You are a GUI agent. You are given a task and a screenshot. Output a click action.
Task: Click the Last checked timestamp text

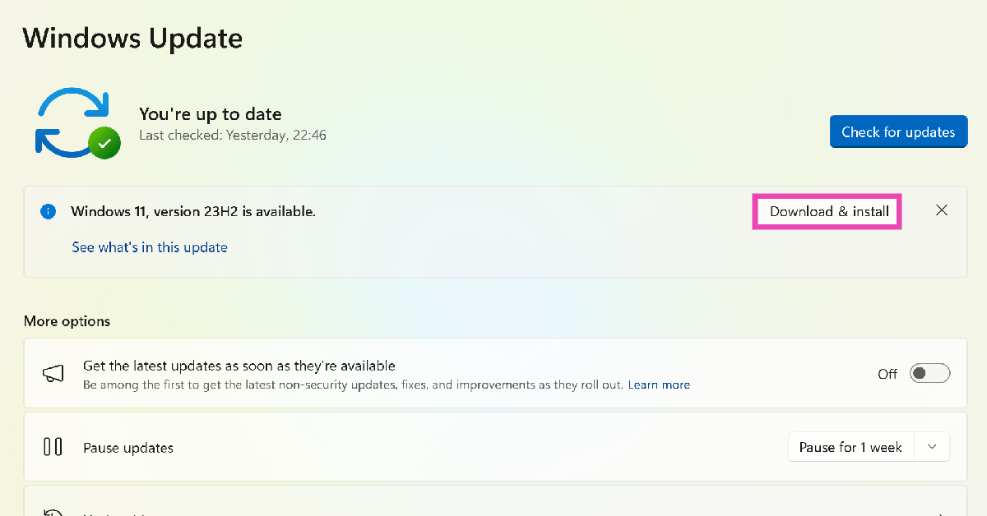pos(233,135)
